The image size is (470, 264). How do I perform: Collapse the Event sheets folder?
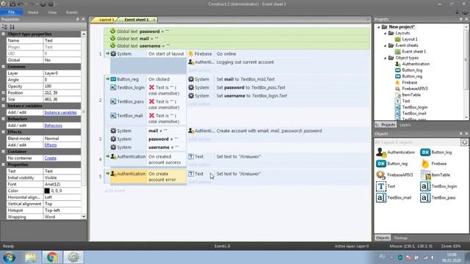(x=386, y=45)
